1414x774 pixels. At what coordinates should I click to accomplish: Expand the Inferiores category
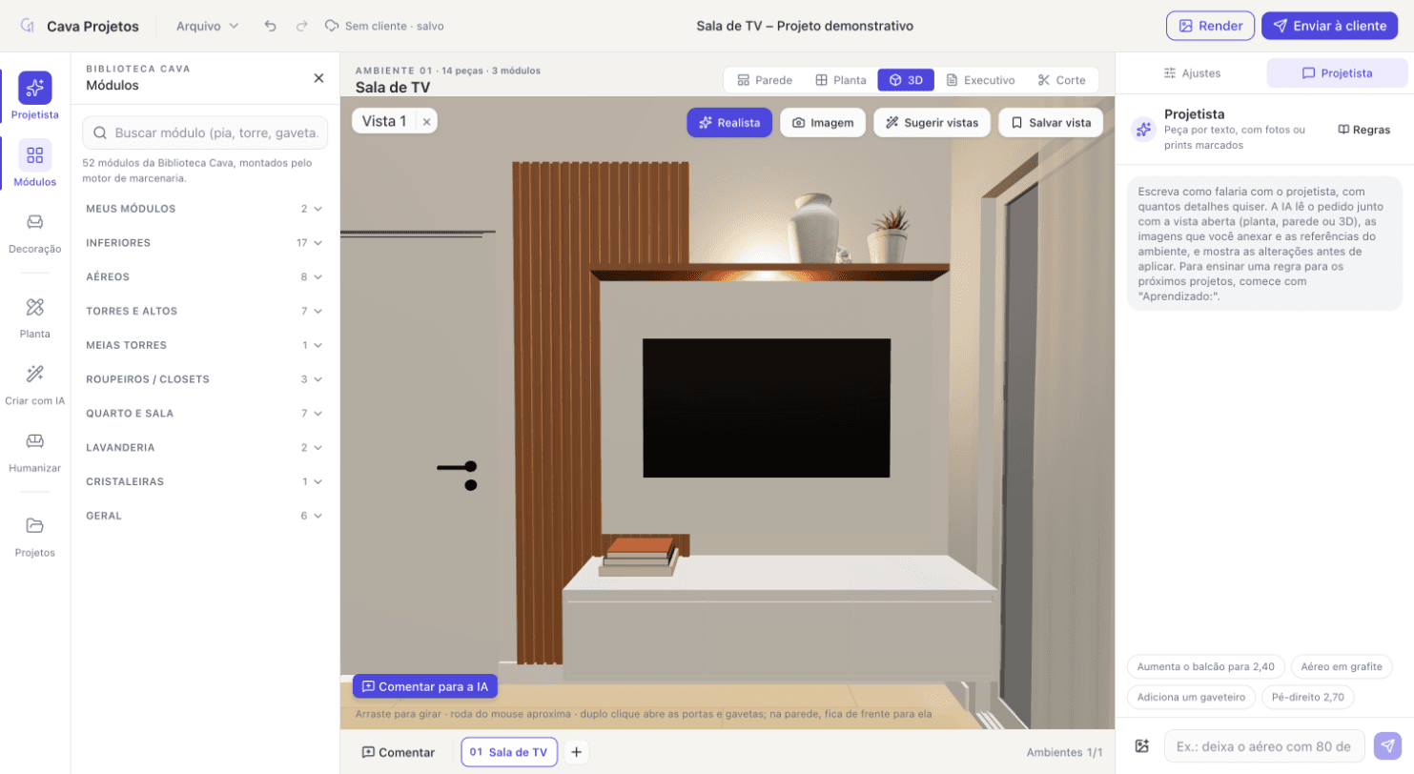(x=204, y=243)
